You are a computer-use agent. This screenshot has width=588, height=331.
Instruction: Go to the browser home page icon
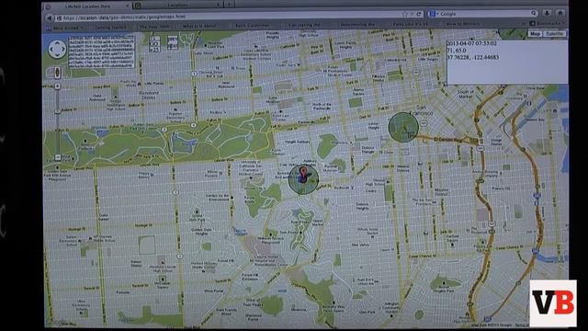click(560, 13)
